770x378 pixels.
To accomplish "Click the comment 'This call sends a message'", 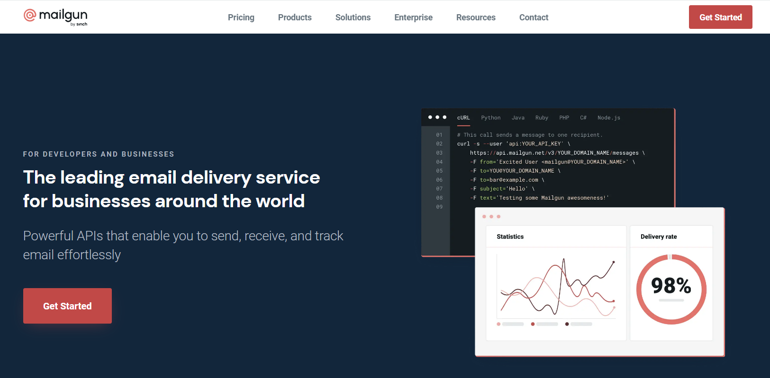I will coord(530,135).
